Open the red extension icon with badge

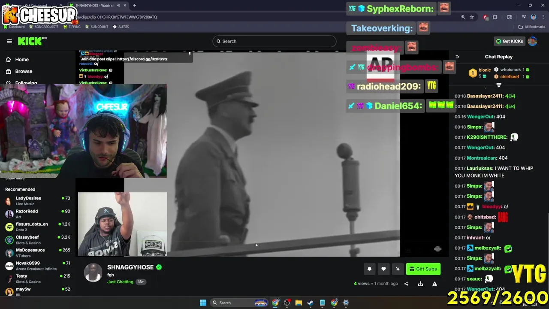pos(486,17)
